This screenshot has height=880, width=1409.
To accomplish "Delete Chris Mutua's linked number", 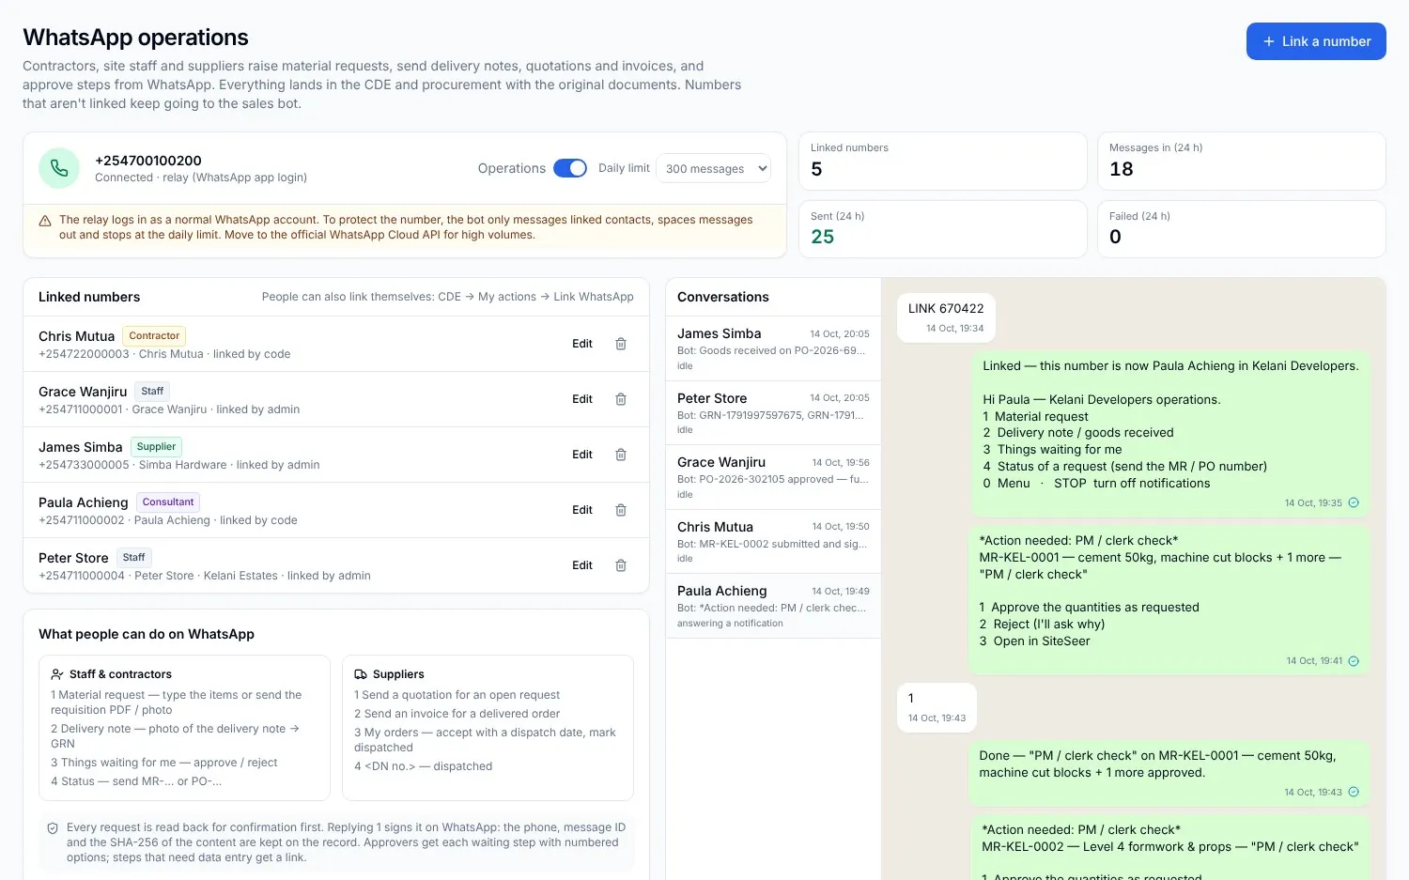I will [621, 344].
